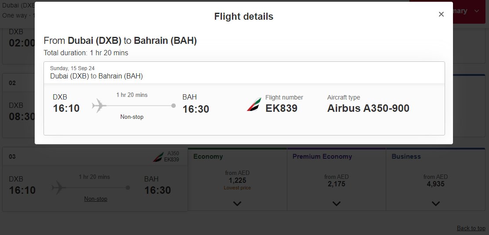Click the plane icon on flight 03 row

pos(58,188)
